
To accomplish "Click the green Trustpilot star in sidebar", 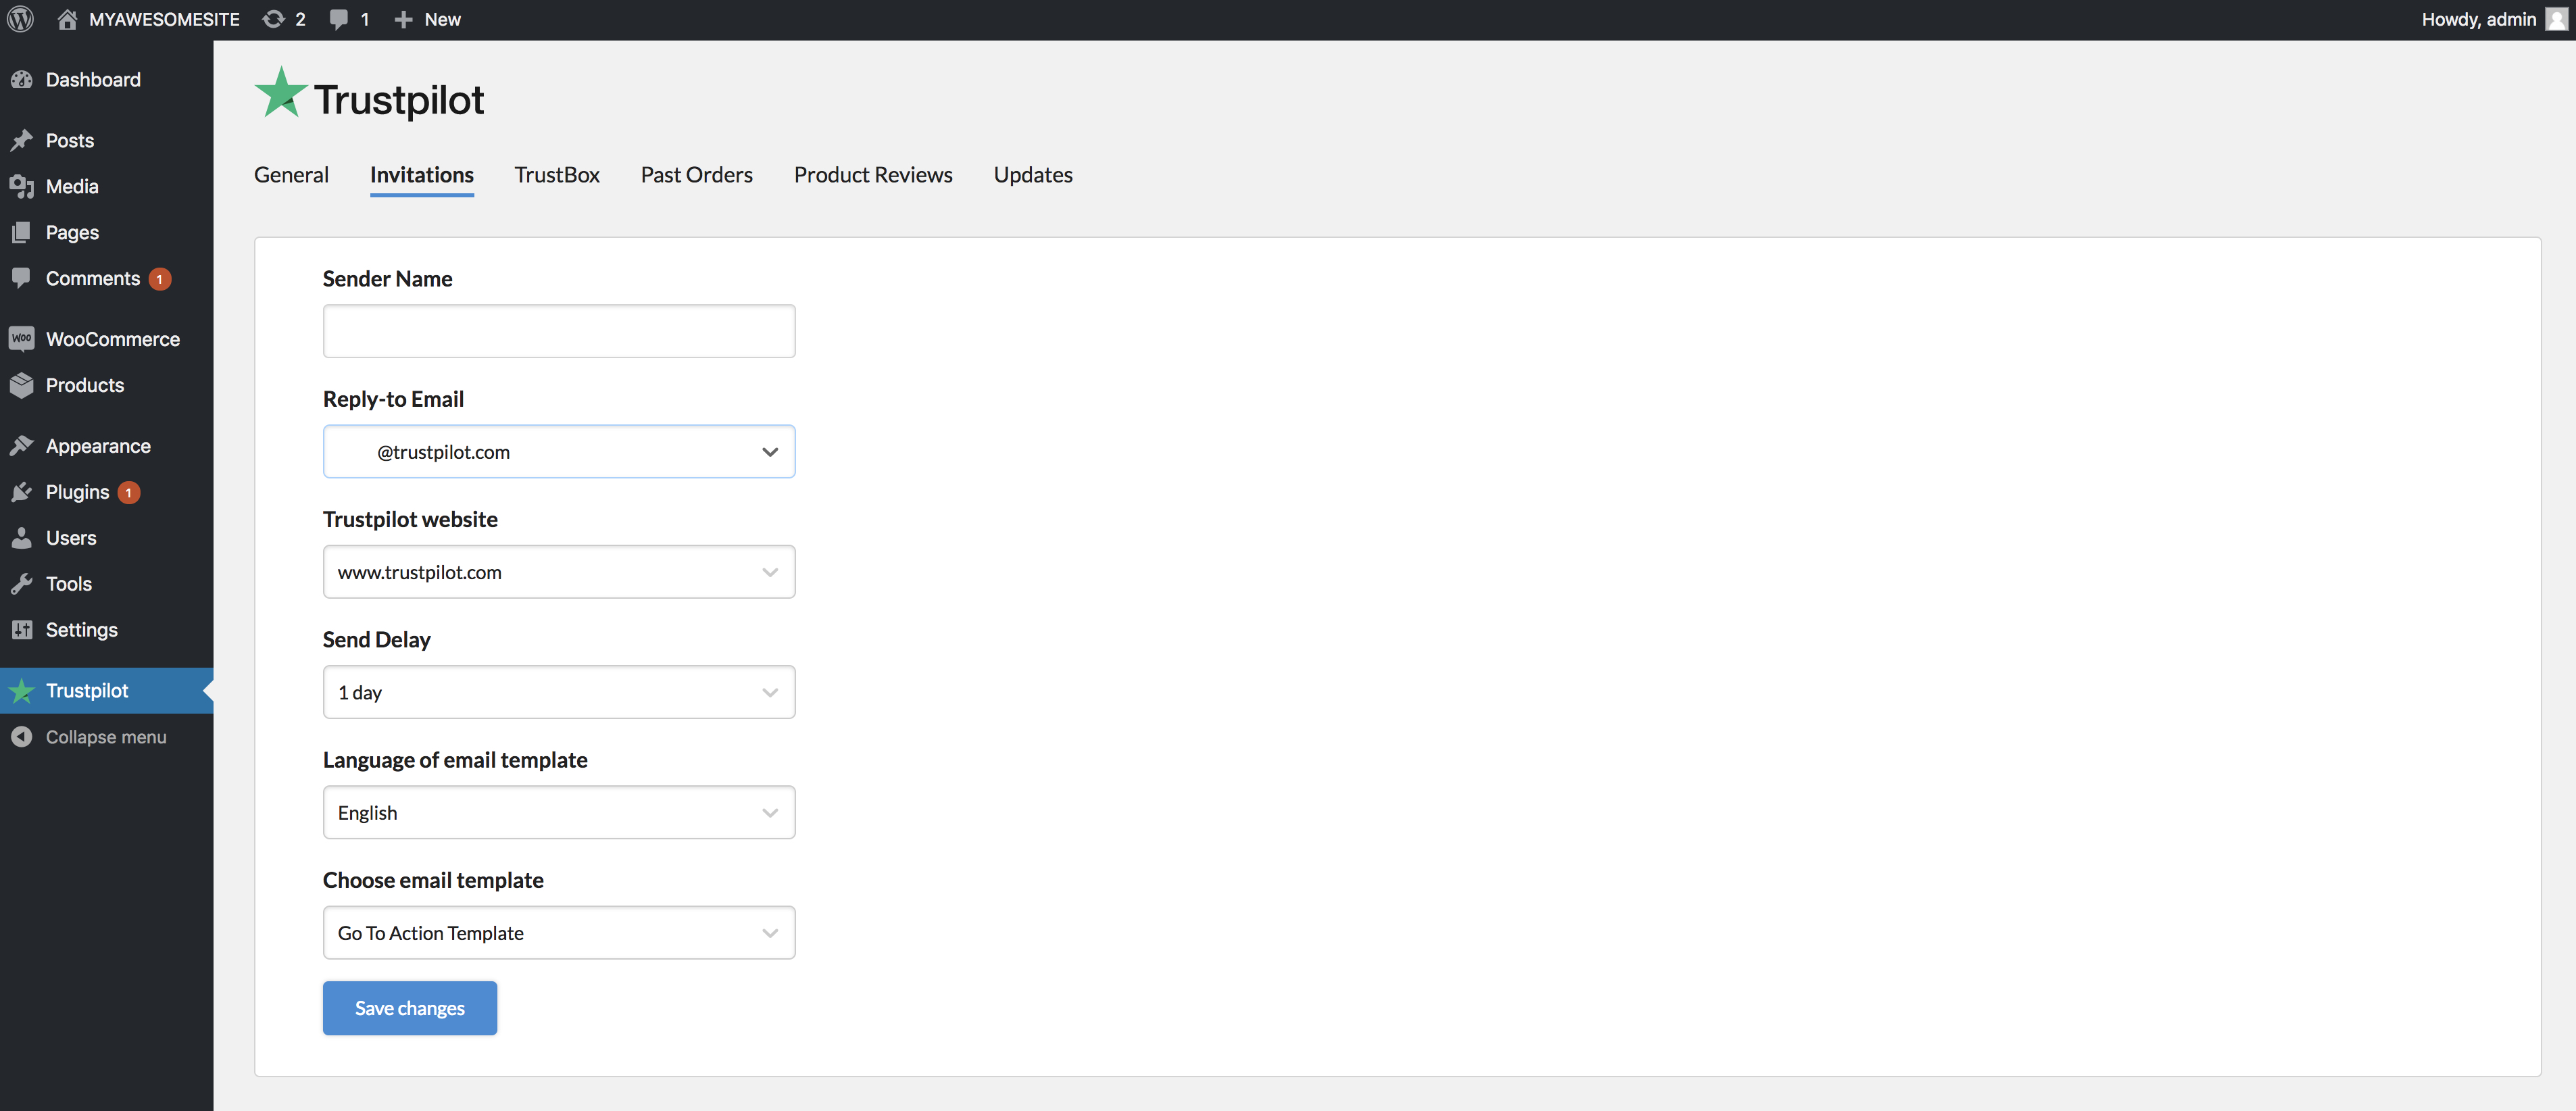I will (x=21, y=691).
